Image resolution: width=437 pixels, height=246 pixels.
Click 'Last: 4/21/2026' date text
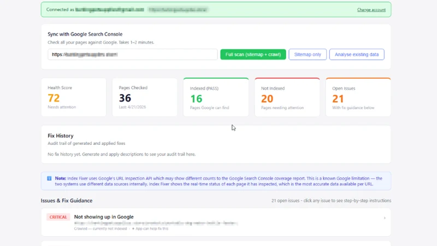pyautogui.click(x=132, y=107)
